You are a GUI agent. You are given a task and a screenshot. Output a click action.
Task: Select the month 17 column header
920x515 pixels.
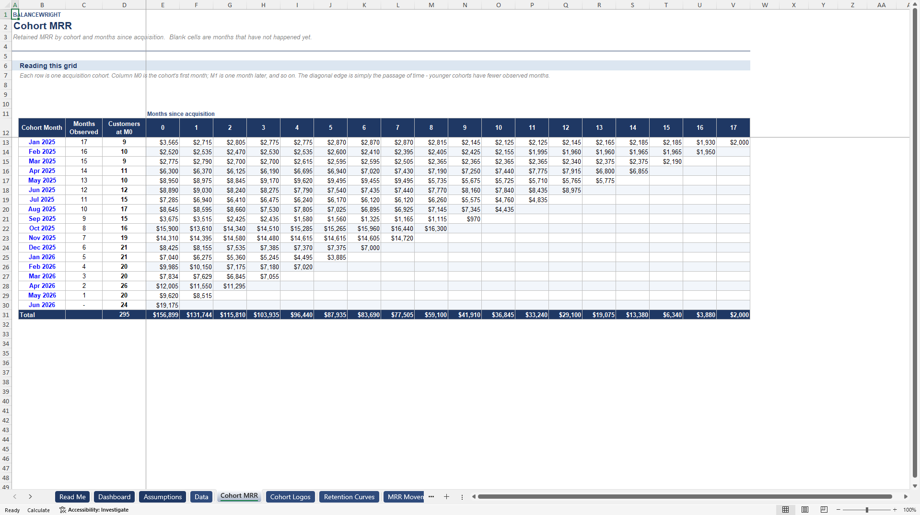tap(734, 128)
